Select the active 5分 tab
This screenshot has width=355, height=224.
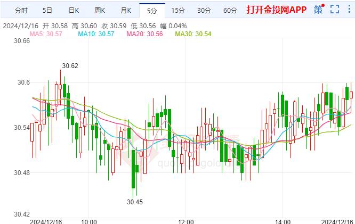152,11
